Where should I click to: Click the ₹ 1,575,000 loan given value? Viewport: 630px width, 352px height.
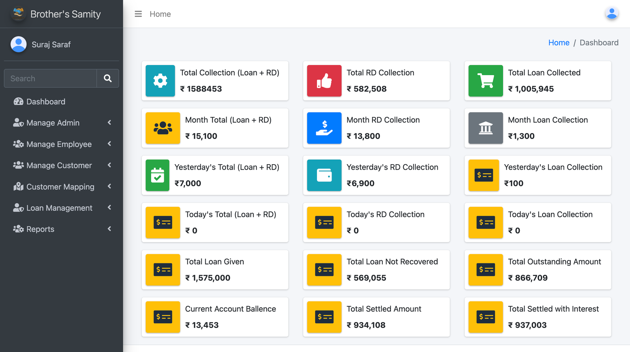[x=208, y=278]
